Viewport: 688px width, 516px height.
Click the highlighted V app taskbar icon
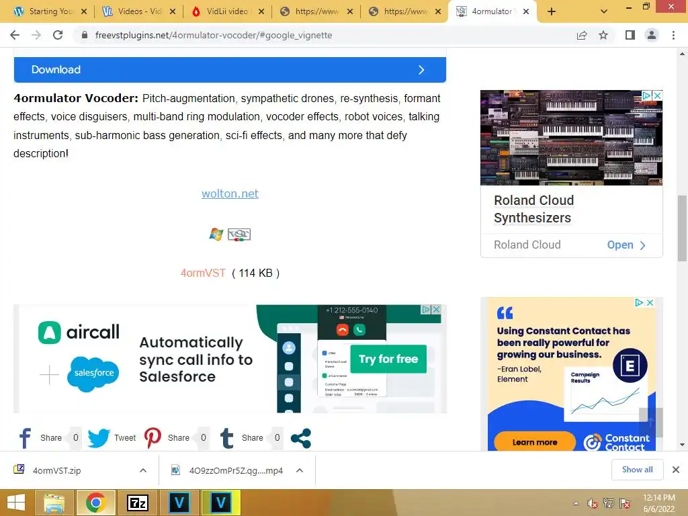[220, 503]
